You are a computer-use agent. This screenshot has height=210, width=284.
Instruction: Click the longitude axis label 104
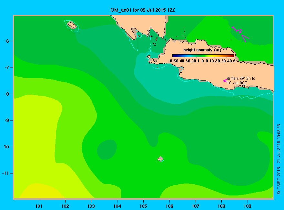pos(117,206)
